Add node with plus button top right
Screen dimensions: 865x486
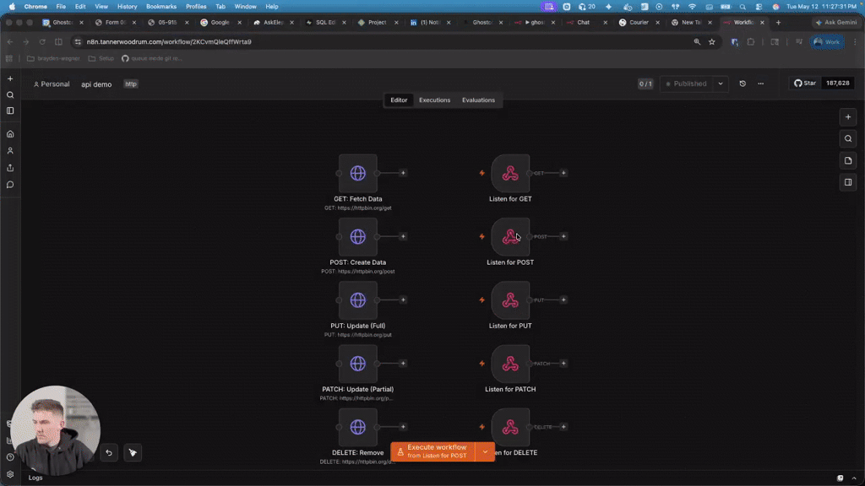pyautogui.click(x=848, y=116)
